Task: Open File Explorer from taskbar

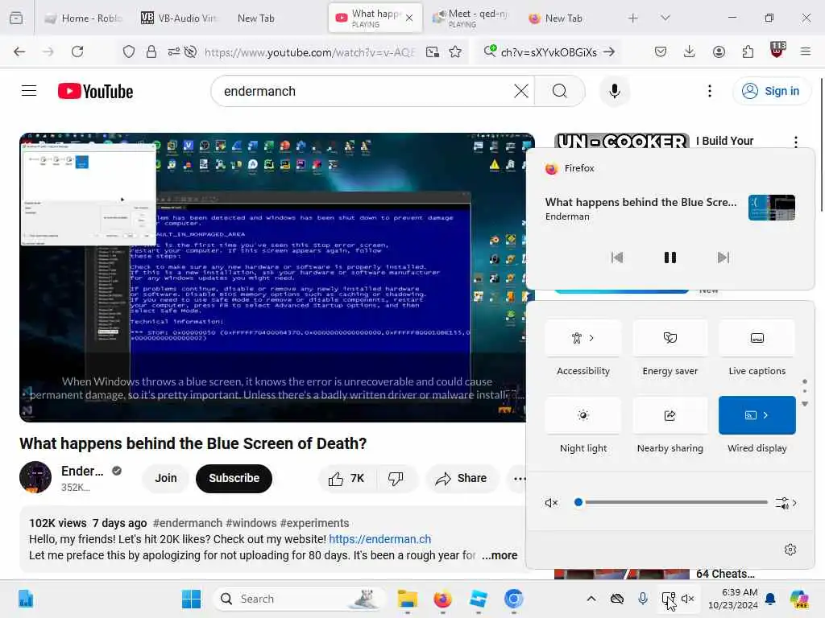Action: click(407, 599)
